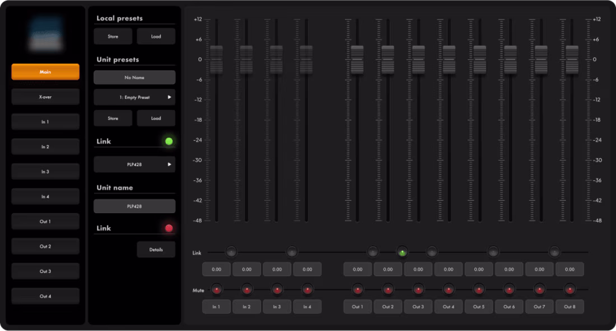The height and width of the screenshot is (331, 616).
Task: Enable the Link toggle on the In 1 fader
Action: coord(231,252)
